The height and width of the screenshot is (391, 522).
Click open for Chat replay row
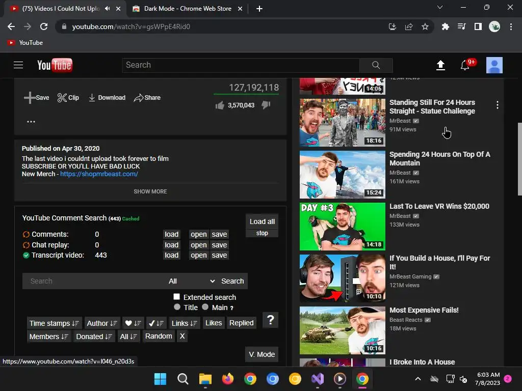[199, 245]
